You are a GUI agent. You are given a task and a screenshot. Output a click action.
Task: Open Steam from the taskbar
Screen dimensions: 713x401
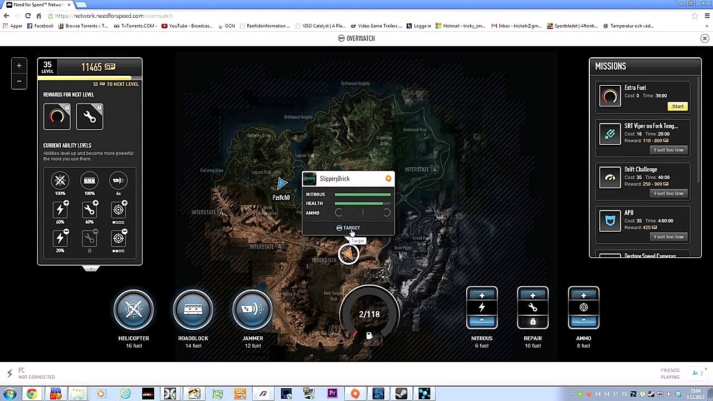coord(401,394)
